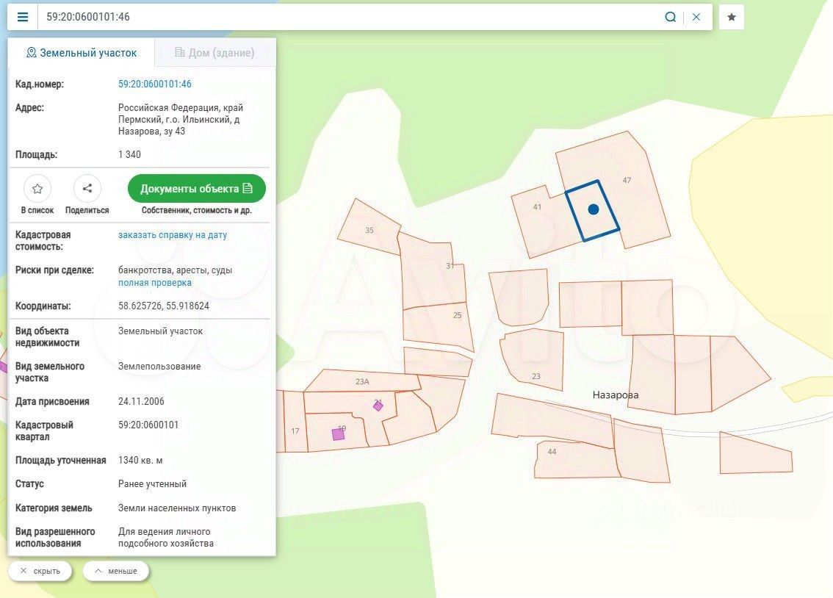The width and height of the screenshot is (833, 598).
Task: Click the search magnifier icon
Action: (670, 17)
